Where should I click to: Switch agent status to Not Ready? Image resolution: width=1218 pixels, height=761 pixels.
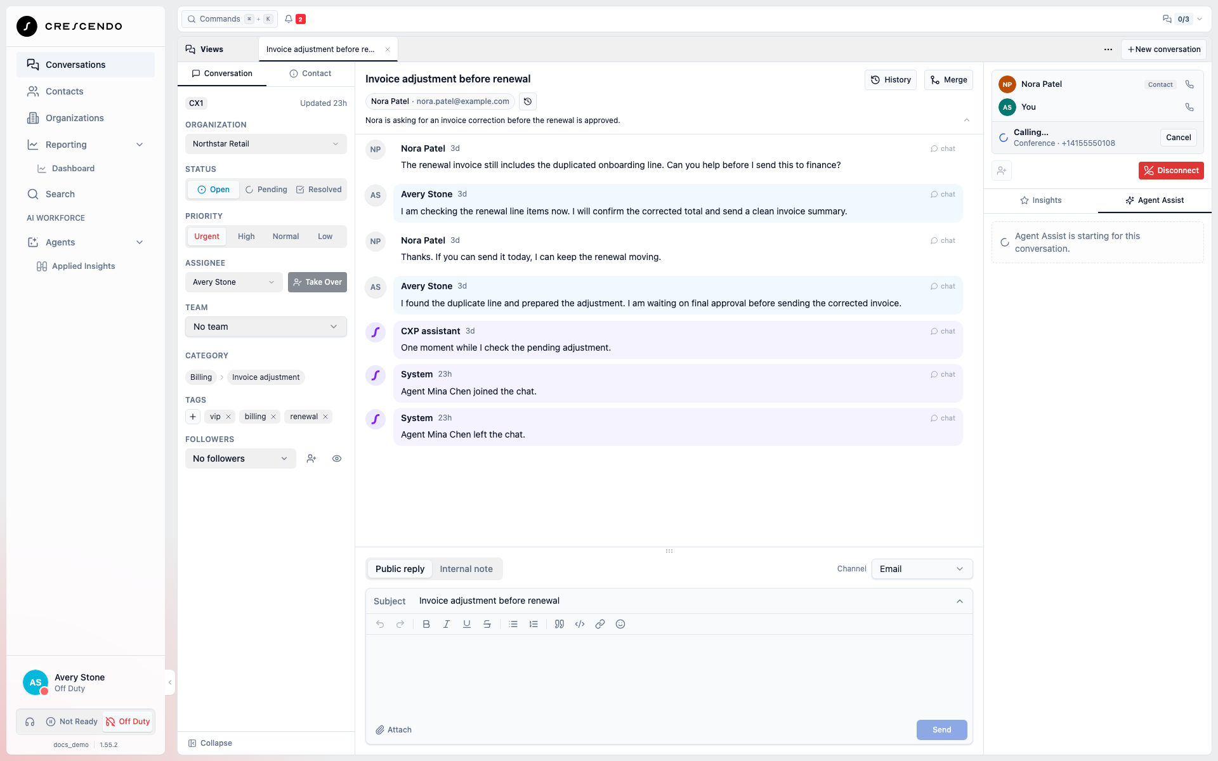click(x=72, y=722)
